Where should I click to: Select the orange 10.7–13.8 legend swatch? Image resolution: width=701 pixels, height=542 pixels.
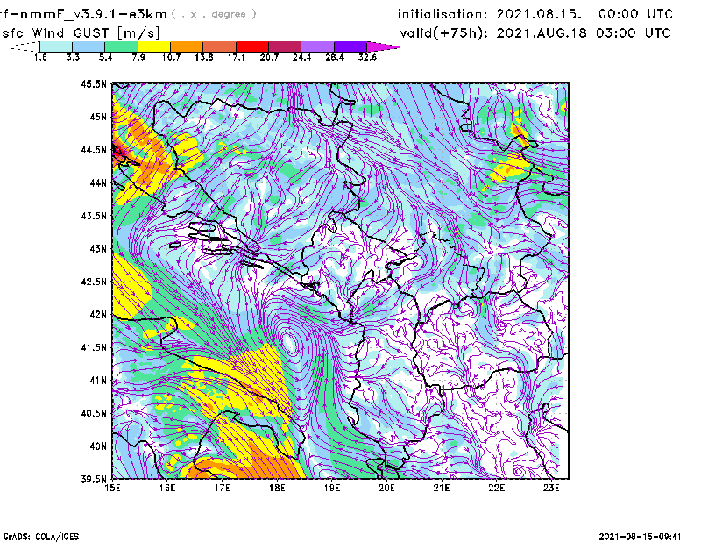pyautogui.click(x=187, y=46)
